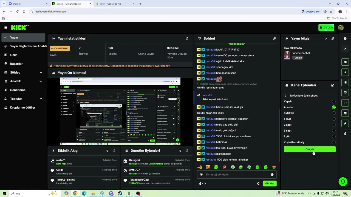Open the filter icon in Denetim Eylemleri
351x197 pixels.
[x=180, y=151]
